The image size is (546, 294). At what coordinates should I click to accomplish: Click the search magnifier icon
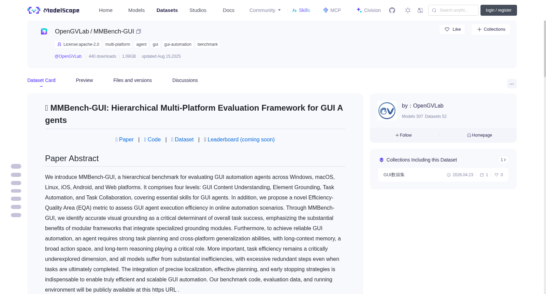pos(434,10)
